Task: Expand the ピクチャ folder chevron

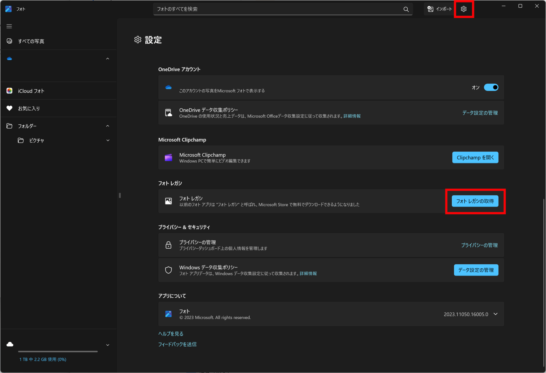Action: 108,140
